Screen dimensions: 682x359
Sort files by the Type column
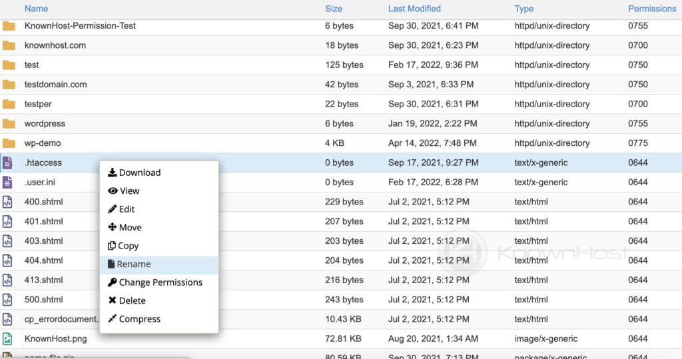point(524,9)
